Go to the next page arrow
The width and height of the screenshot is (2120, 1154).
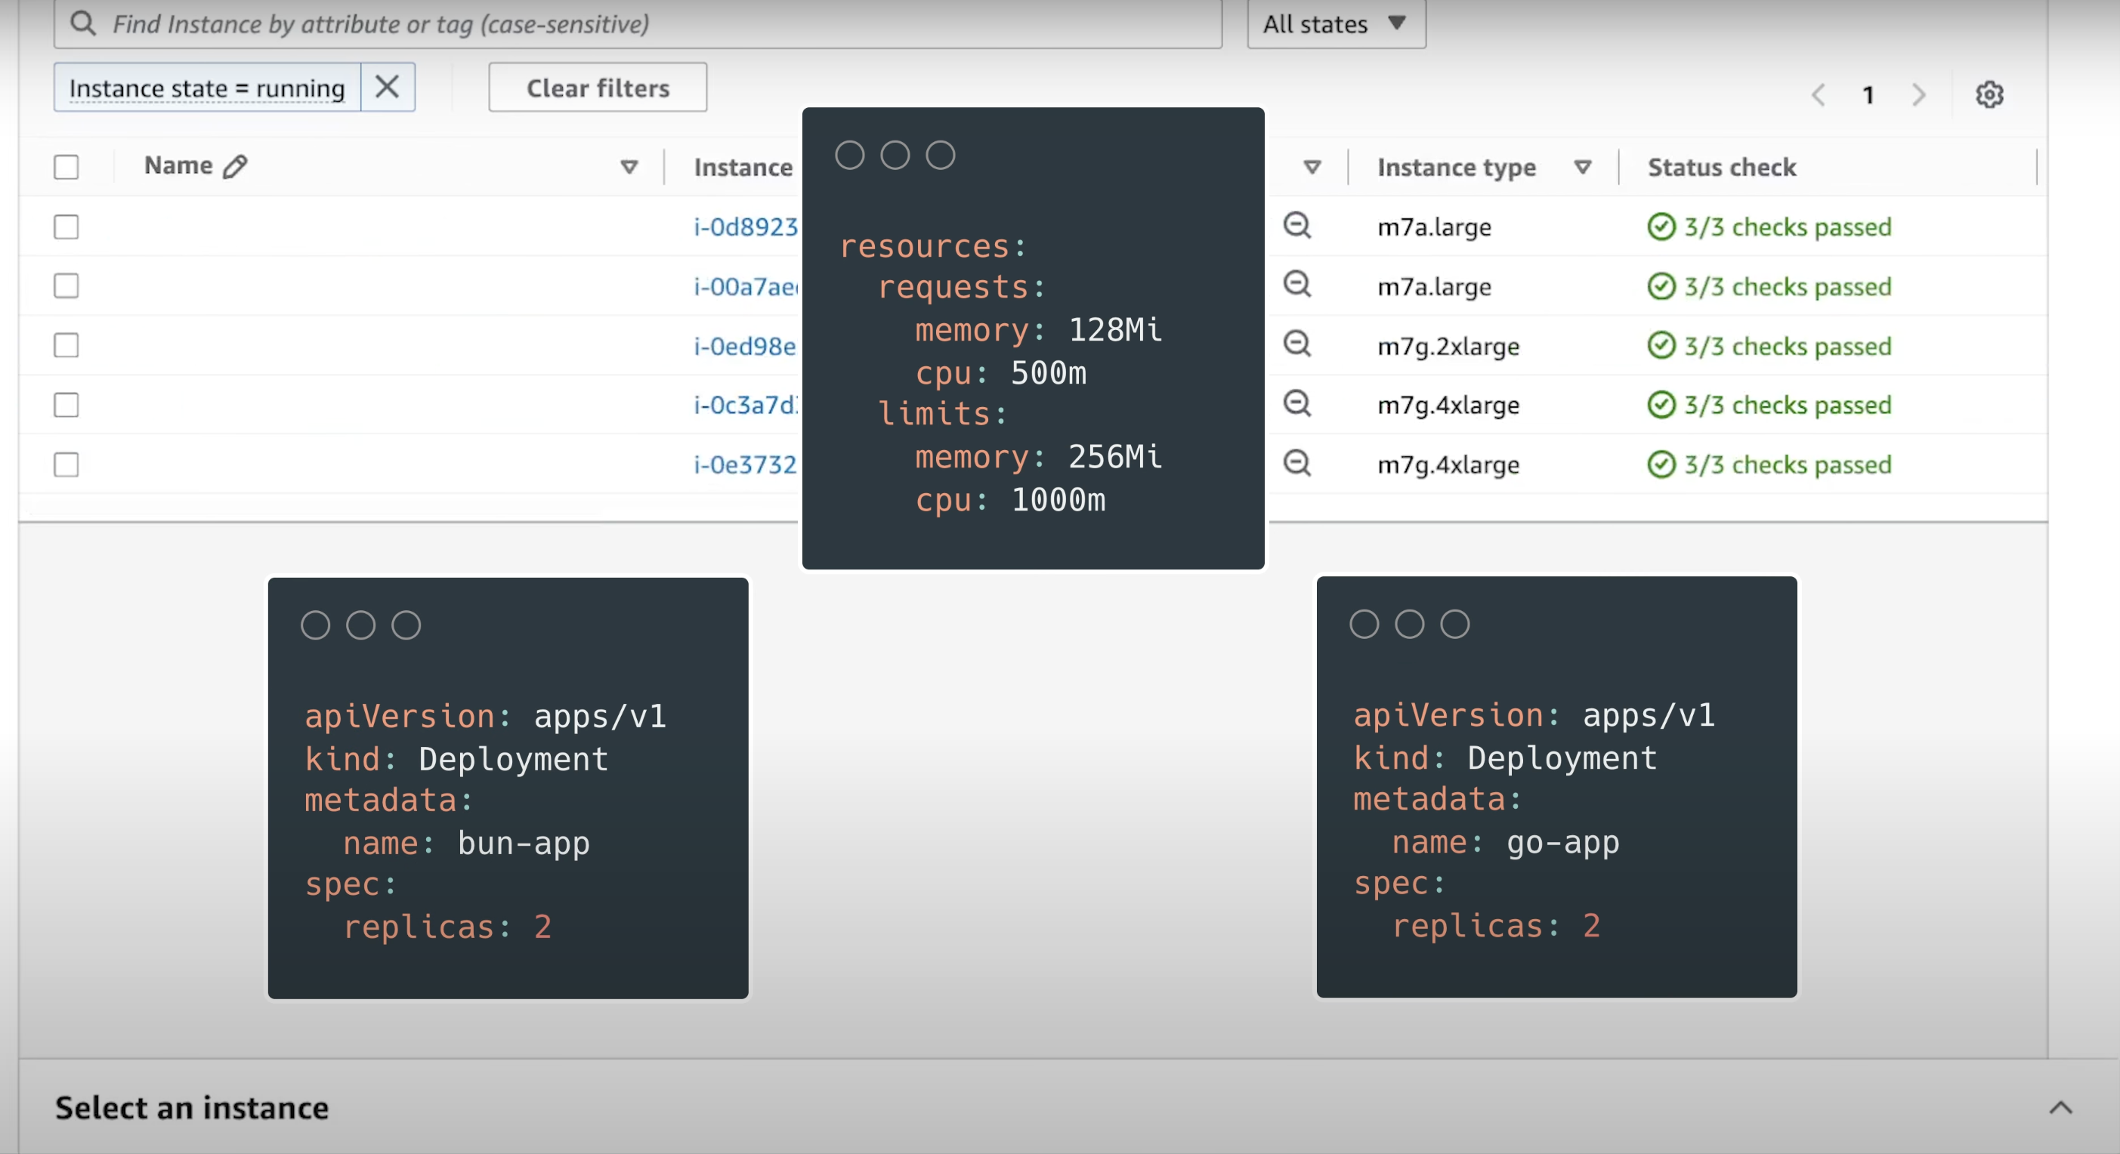[x=1918, y=94]
